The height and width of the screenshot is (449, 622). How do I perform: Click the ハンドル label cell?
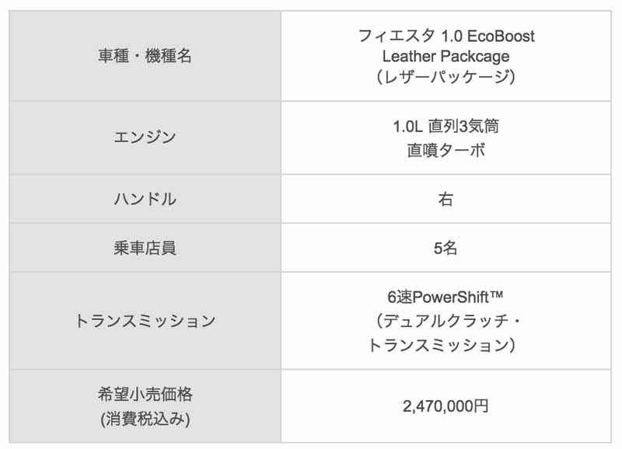point(145,199)
